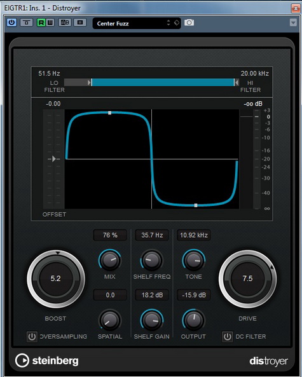Enable Read automation (R) button
Viewport: 302px width, 377px height.
(x=41, y=23)
